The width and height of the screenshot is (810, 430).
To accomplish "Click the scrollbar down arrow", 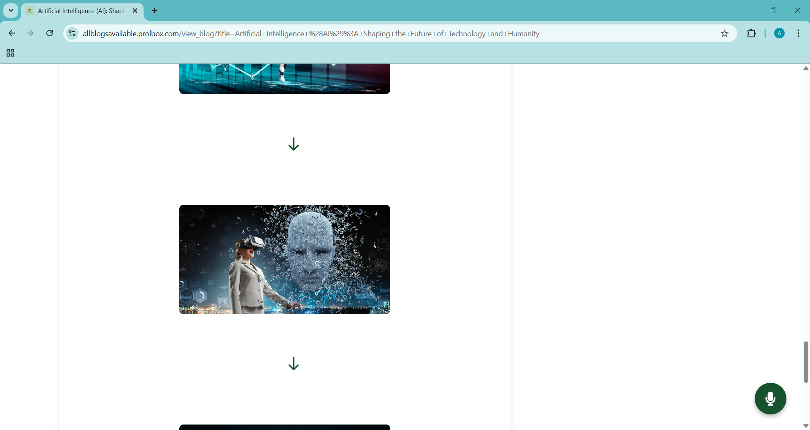I will point(805,426).
